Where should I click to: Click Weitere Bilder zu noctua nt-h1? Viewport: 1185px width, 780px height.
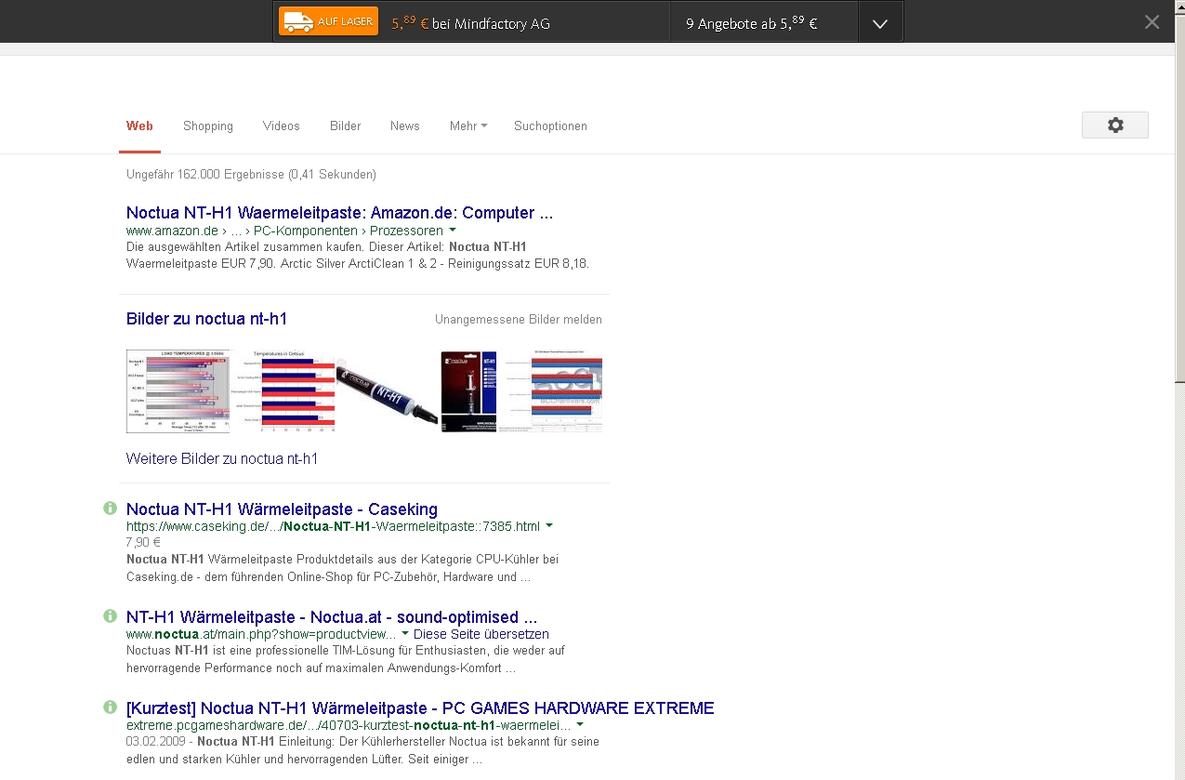point(222,459)
